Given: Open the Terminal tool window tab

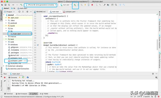Looking at the screenshot, I should [x=8, y=94].
